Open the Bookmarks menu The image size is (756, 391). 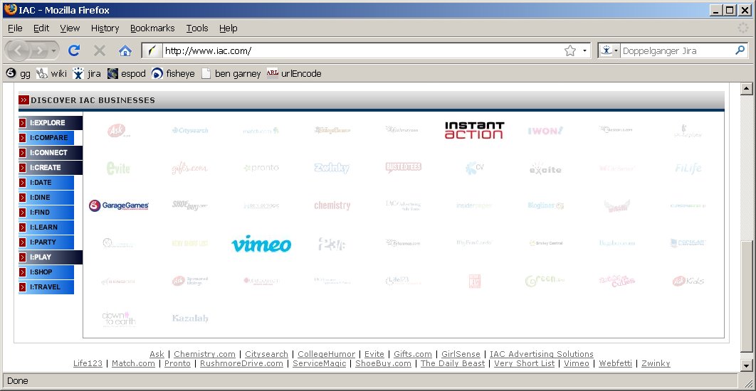click(x=152, y=28)
